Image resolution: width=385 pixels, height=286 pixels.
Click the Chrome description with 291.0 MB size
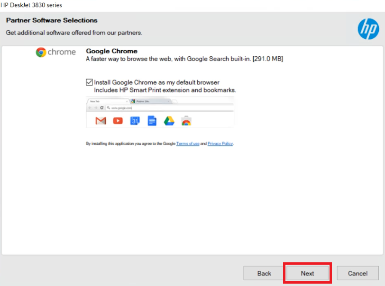[184, 59]
